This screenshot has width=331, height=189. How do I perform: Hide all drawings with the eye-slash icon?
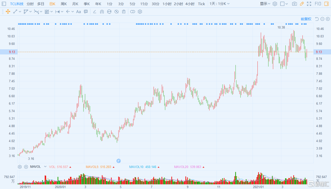pos(116,12)
